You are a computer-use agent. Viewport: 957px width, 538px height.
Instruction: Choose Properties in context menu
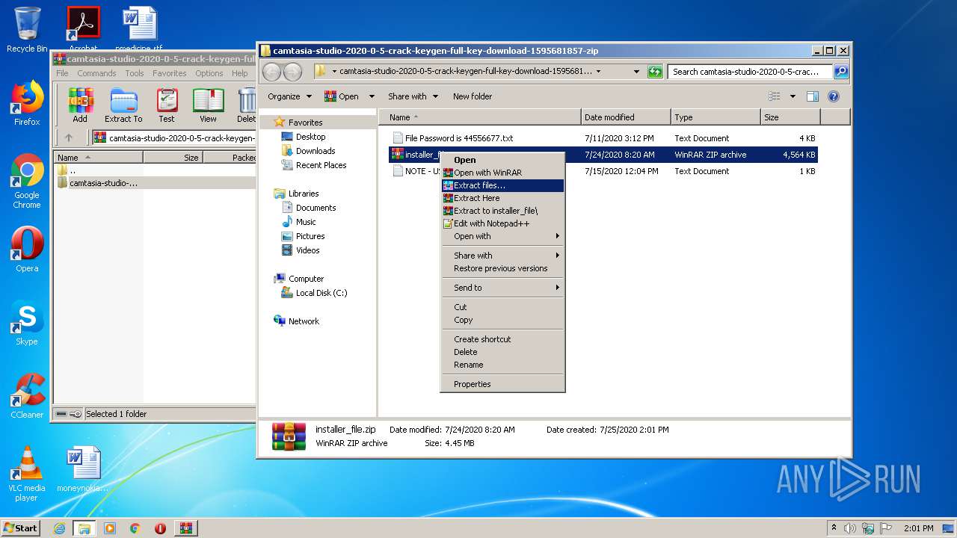click(x=503, y=384)
